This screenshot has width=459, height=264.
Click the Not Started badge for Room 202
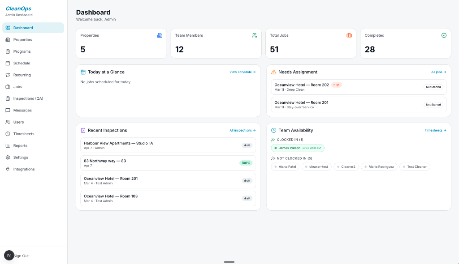pos(433,87)
